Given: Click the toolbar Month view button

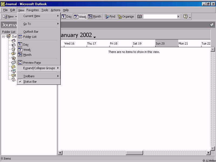Looking at the screenshot, I should [x=95, y=16].
